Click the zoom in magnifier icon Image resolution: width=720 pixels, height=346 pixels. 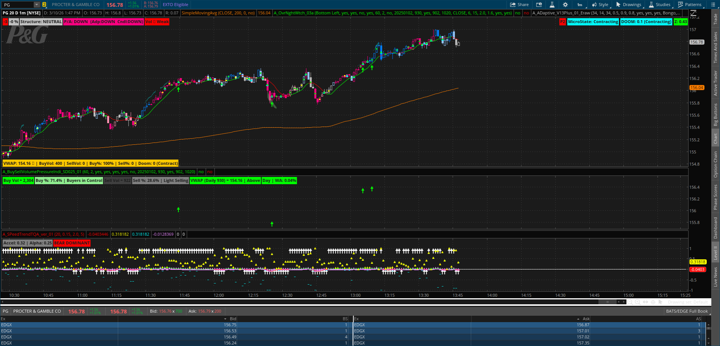click(638, 302)
